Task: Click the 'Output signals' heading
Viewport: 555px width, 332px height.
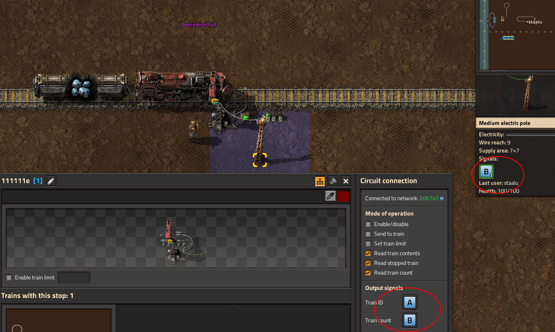Action: coord(384,288)
